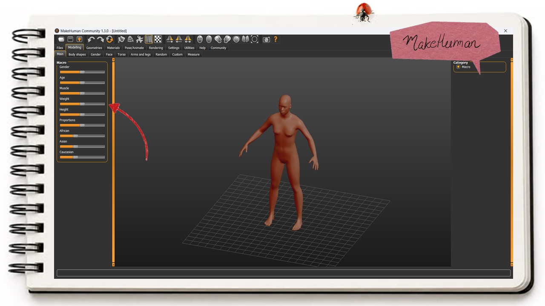Switch to the Face sub-tab
Screen dimensions: 545x306
(x=109, y=54)
